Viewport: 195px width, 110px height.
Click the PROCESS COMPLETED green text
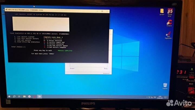[x=65, y=51]
